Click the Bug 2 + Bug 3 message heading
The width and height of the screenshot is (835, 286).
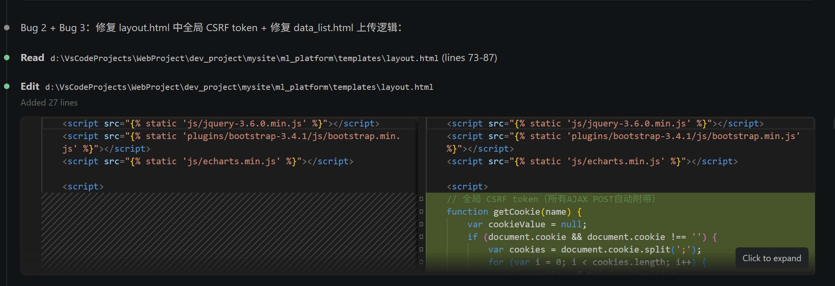pos(211,28)
